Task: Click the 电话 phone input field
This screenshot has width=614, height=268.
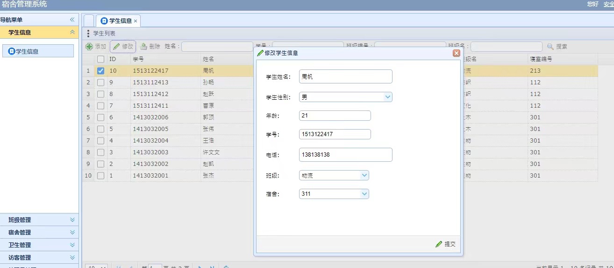Action: point(345,155)
